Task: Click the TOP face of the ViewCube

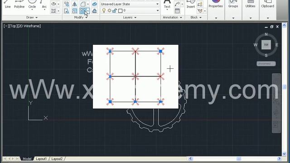Action: tap(266, 45)
